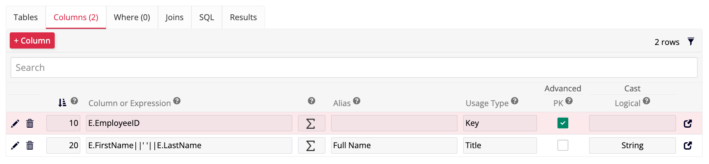Open the SQL tab
709x164 pixels.
point(207,17)
